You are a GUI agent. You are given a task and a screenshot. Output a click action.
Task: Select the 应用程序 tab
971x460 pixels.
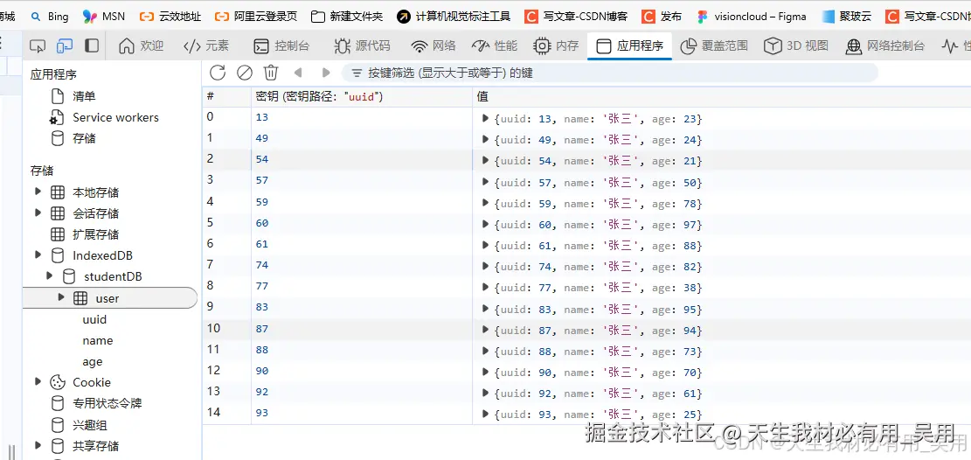click(x=629, y=45)
